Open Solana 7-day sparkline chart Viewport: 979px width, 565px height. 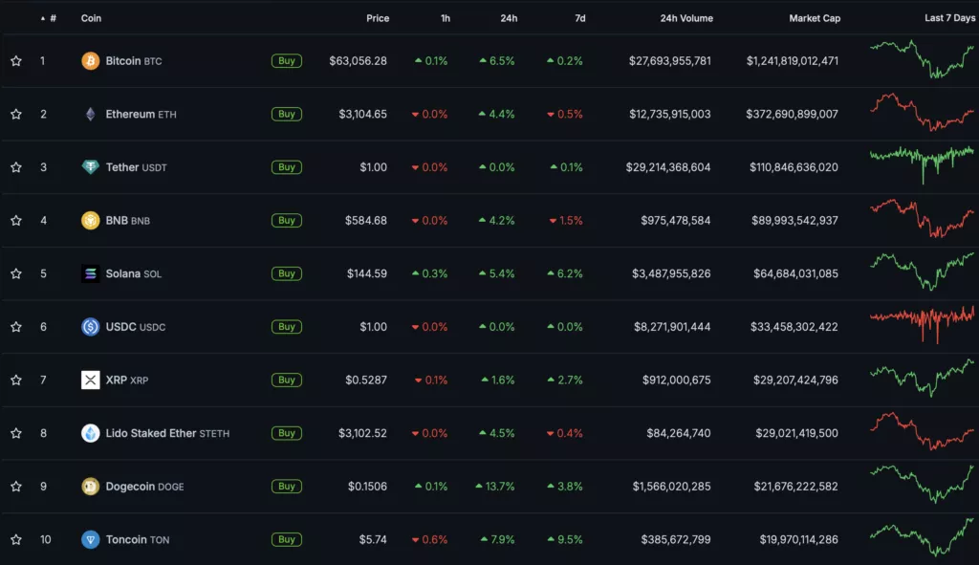coord(922,272)
